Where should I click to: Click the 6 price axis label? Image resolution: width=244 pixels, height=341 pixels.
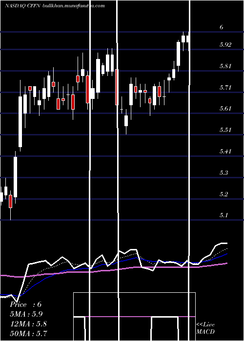222,27
